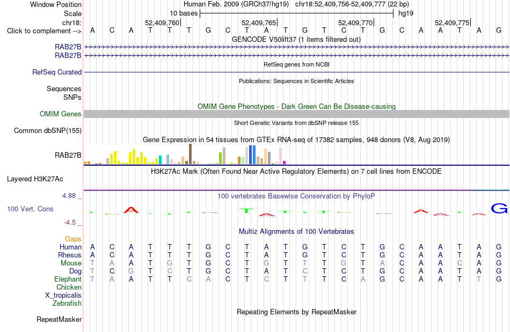
Task: Click the RAB27B GTEx expression bar chart
Action: click(x=185, y=154)
